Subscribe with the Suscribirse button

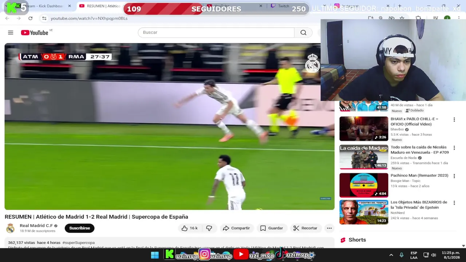79,228
